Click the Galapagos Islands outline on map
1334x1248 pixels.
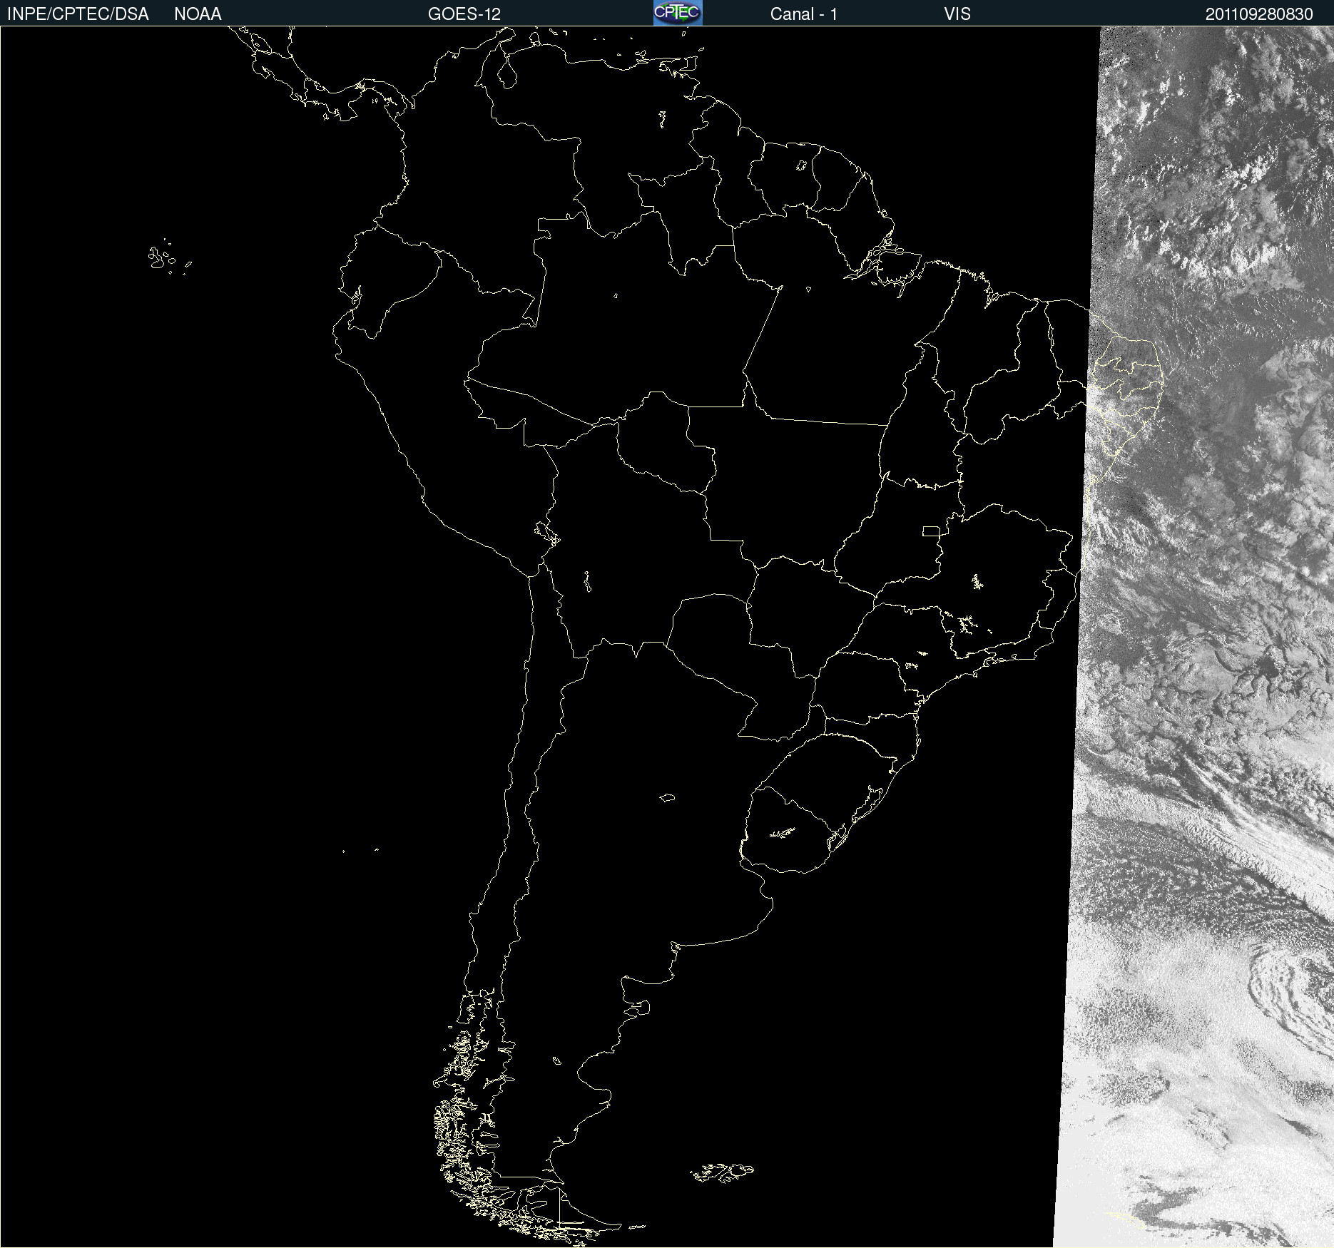(x=169, y=257)
